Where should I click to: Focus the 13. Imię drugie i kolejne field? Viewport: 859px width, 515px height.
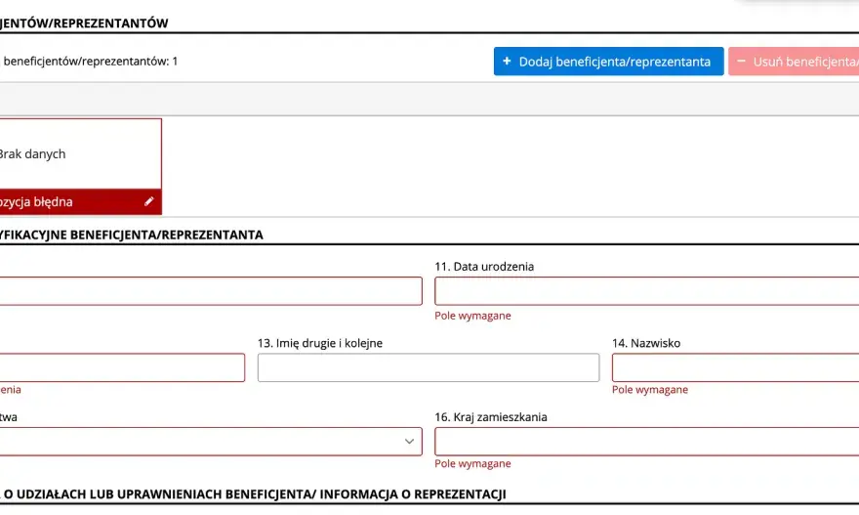coord(429,367)
